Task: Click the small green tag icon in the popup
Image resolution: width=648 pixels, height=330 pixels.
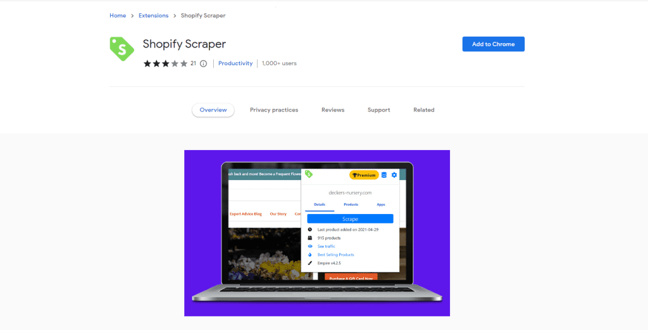Action: (x=309, y=174)
